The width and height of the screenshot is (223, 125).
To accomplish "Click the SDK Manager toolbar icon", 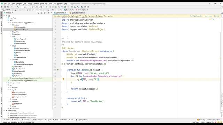I will click(x=78, y=7).
